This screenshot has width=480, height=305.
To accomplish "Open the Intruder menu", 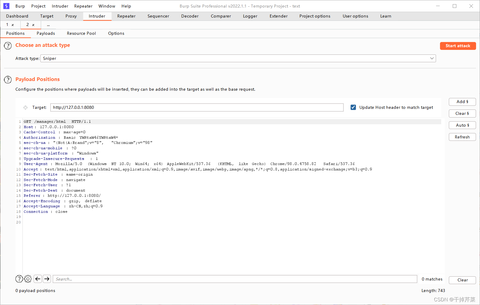I will (60, 6).
